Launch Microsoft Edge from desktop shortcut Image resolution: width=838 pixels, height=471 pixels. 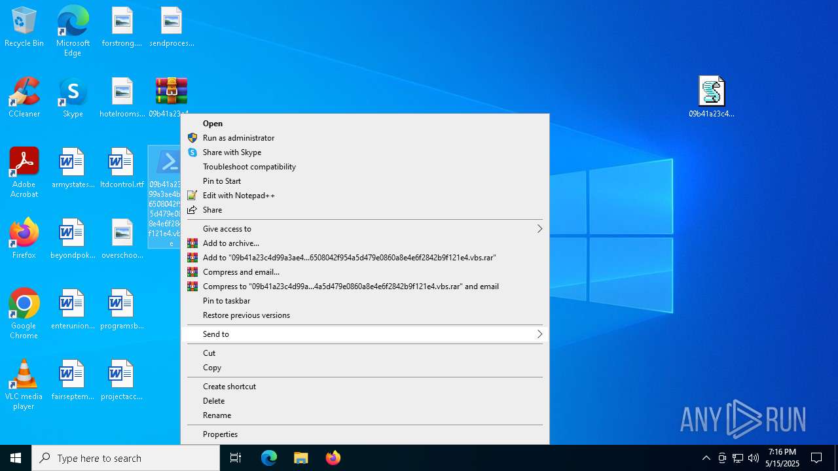coord(73,31)
